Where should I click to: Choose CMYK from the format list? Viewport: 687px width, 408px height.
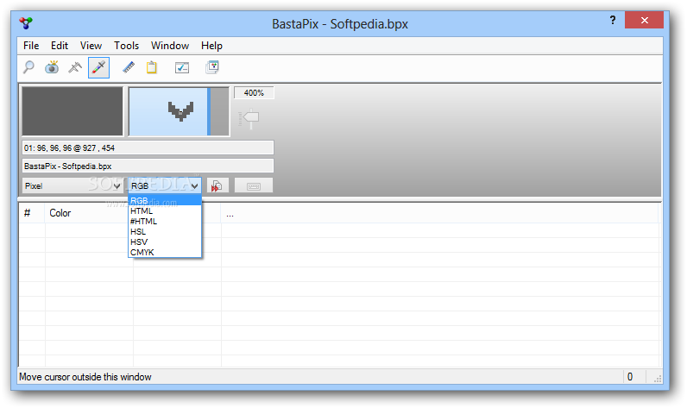165,252
